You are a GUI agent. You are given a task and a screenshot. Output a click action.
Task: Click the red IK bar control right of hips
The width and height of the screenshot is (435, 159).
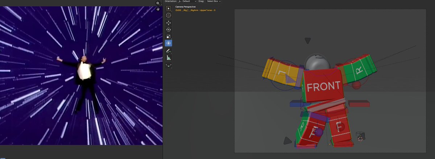[359, 104]
